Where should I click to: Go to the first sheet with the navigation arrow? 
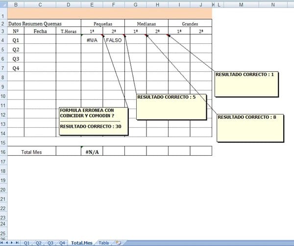pyautogui.click(x=1, y=243)
